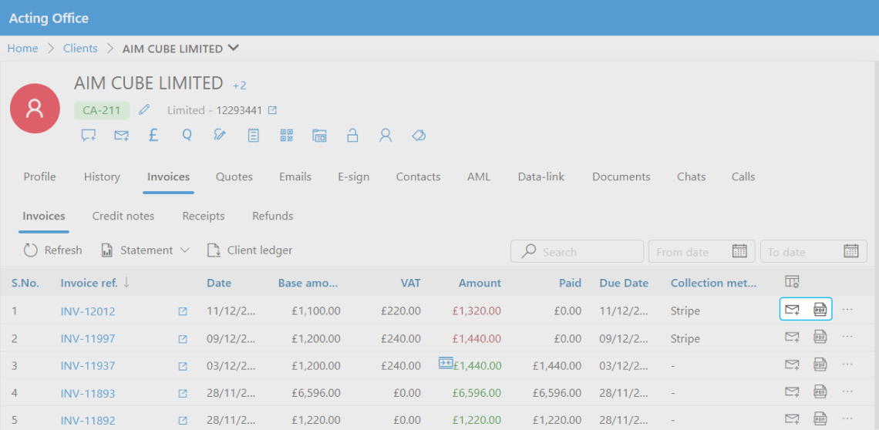Switch to the Quotes tab
879x430 pixels.
point(234,176)
